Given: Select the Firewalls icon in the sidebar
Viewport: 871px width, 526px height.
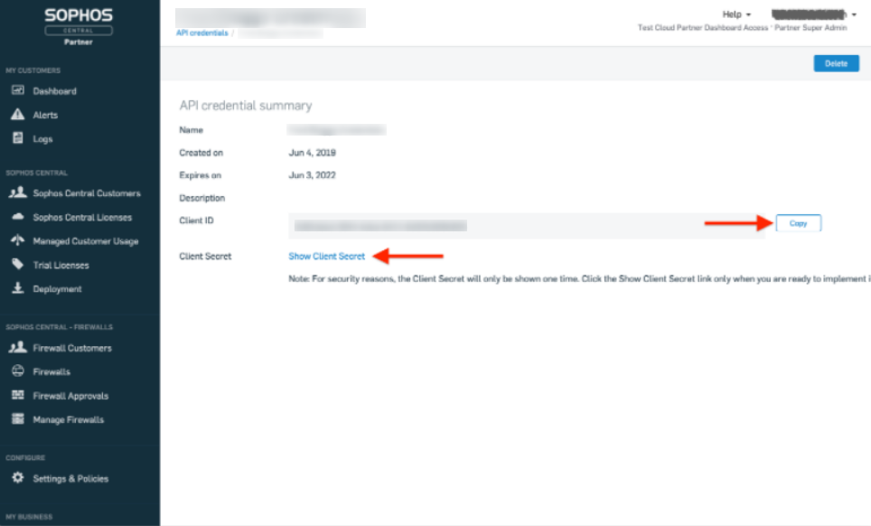Looking at the screenshot, I should [16, 371].
